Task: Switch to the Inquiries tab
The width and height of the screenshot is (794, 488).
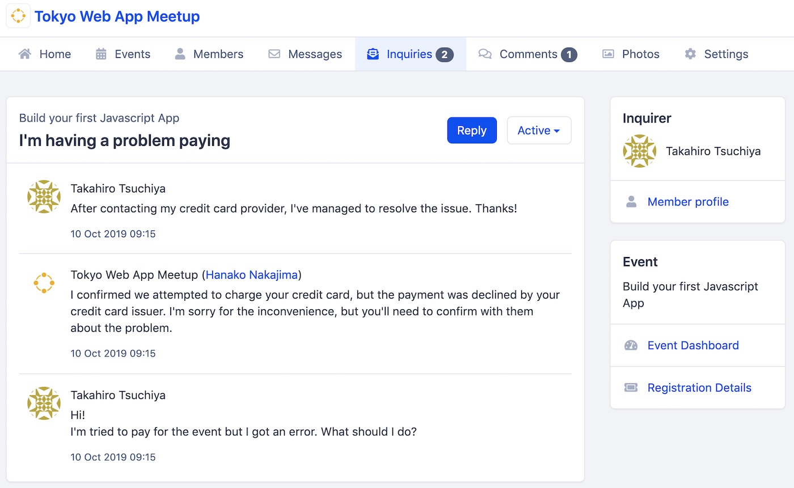Action: coord(409,54)
